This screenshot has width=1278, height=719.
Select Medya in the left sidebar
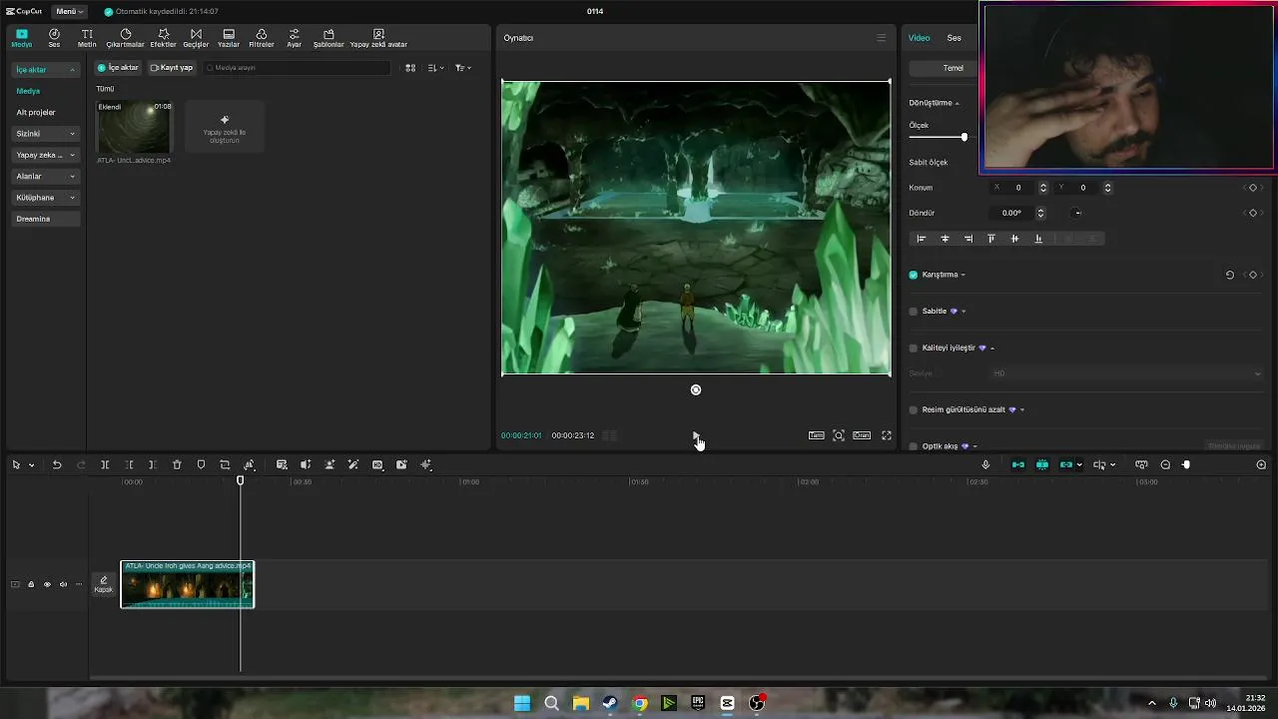point(28,91)
